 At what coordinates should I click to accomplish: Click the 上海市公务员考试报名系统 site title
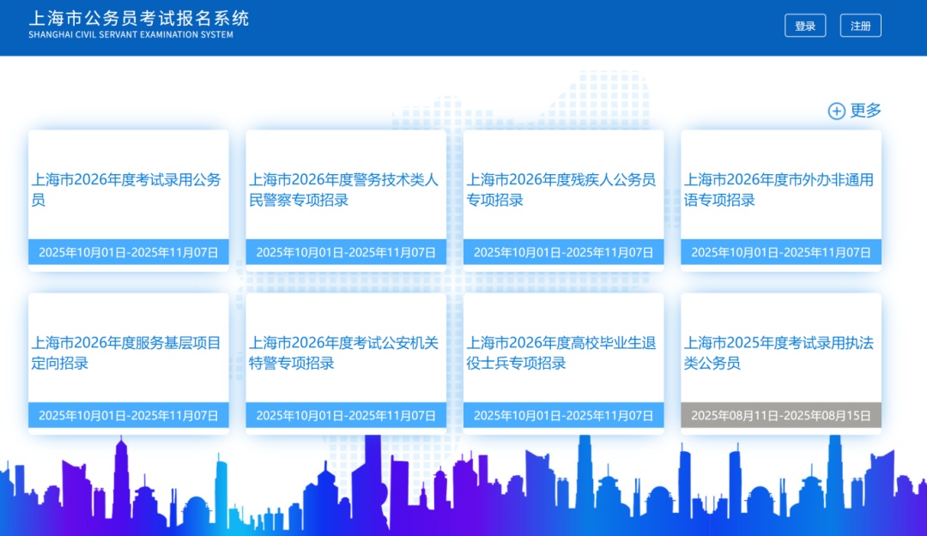(138, 20)
